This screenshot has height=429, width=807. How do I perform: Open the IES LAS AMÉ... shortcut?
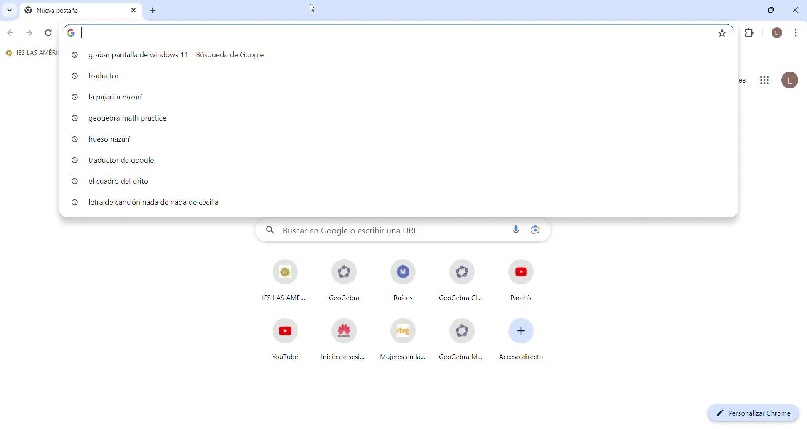click(x=285, y=280)
